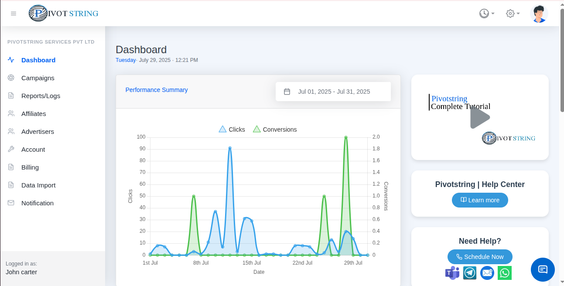Open the Campaigns section
Image resolution: width=564 pixels, height=286 pixels.
tap(38, 78)
